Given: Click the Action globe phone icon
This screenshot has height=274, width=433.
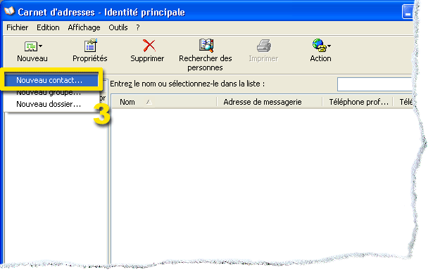Looking at the screenshot, I should point(319,46).
